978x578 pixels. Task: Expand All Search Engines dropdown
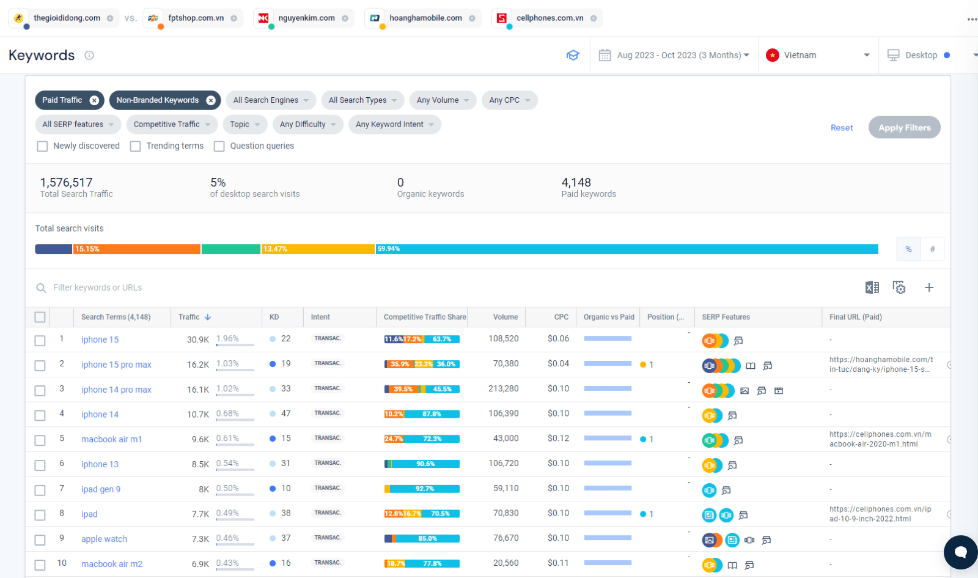(x=271, y=100)
